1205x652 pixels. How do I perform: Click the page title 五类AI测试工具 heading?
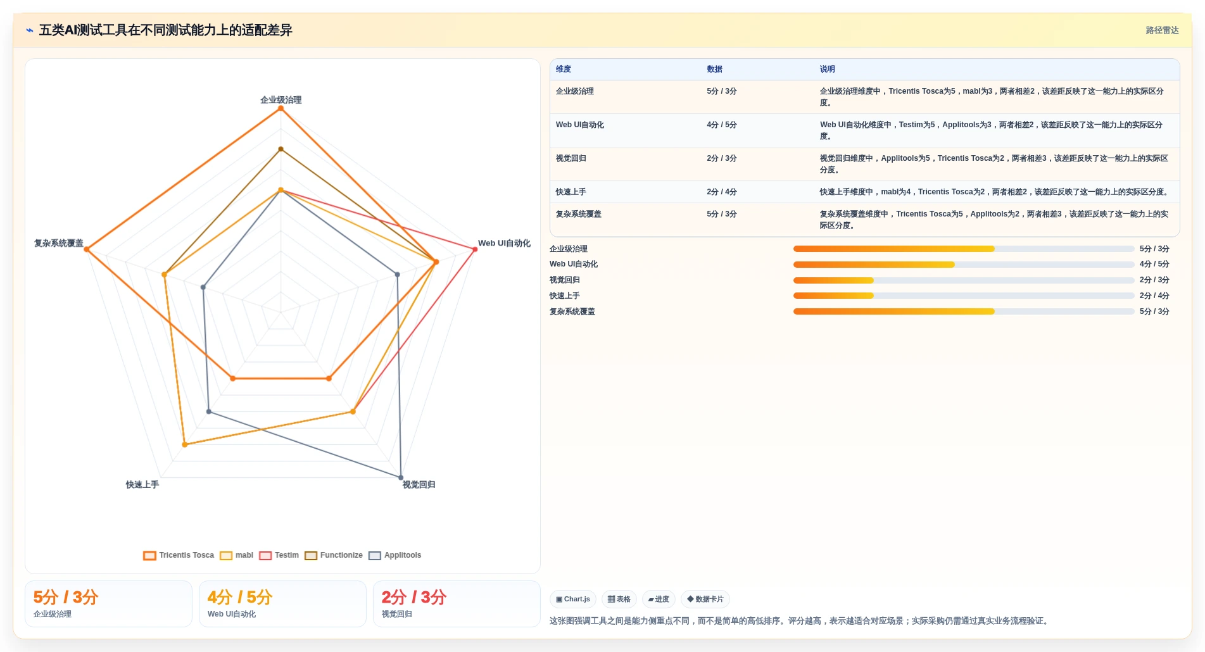(166, 30)
